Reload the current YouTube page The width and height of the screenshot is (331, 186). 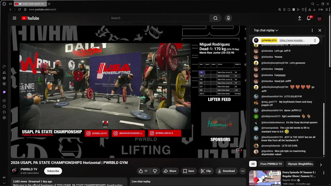click(x=19, y=10)
